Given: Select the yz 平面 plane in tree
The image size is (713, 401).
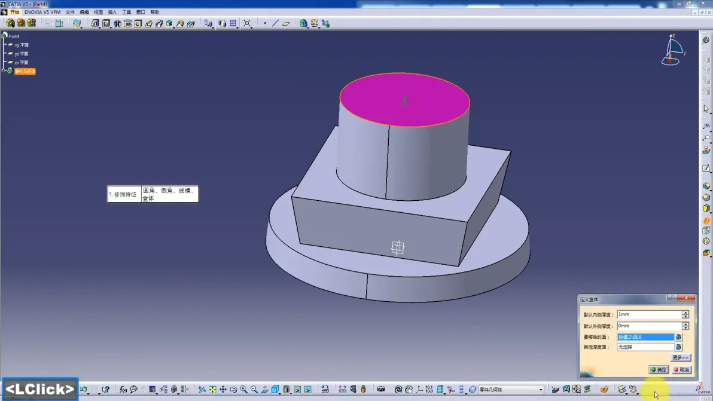Looking at the screenshot, I should (x=22, y=54).
